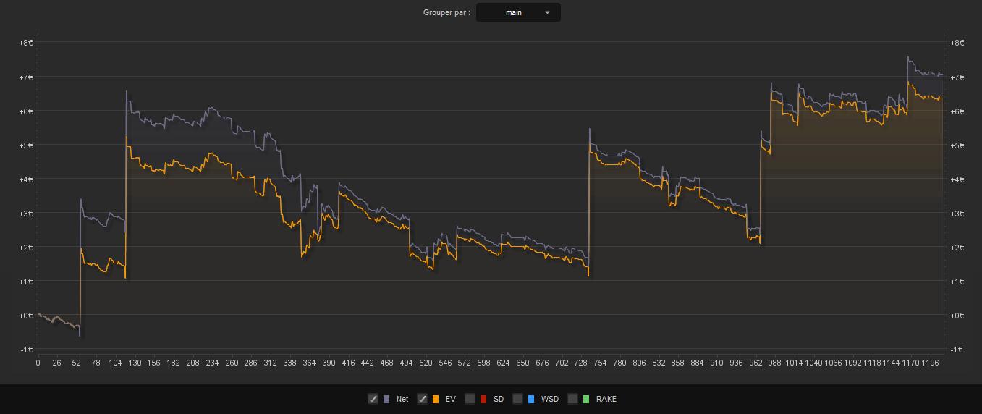Click the red SD color swatch

[x=483, y=399]
